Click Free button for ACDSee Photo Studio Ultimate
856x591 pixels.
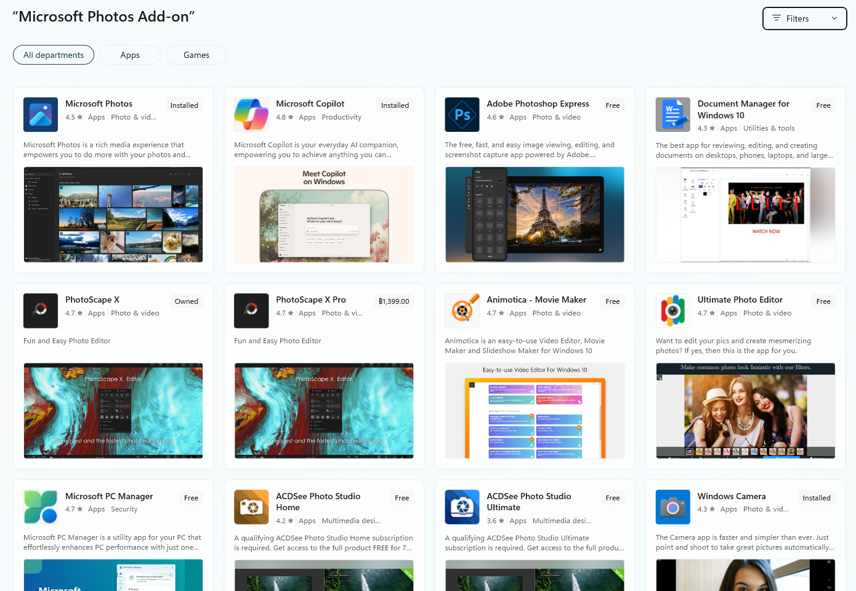pyautogui.click(x=613, y=498)
